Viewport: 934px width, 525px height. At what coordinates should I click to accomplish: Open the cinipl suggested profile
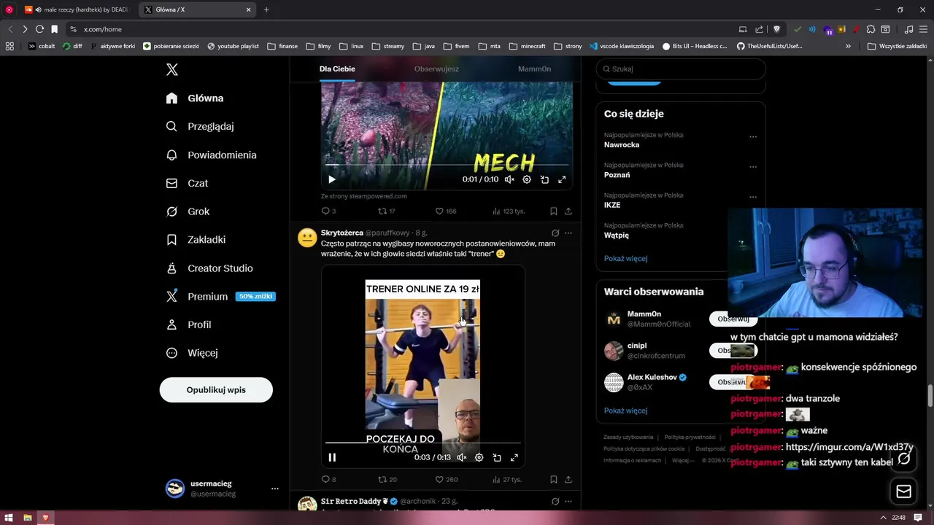[x=637, y=346]
